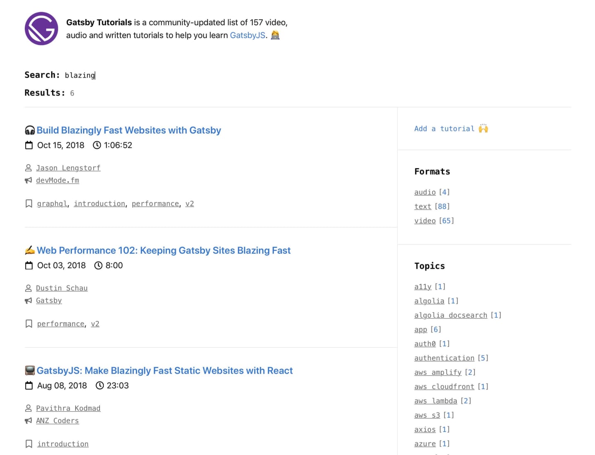Click the writing hand icon beside Web Performance 102
Viewport: 595px width, 455px height.
[30, 250]
